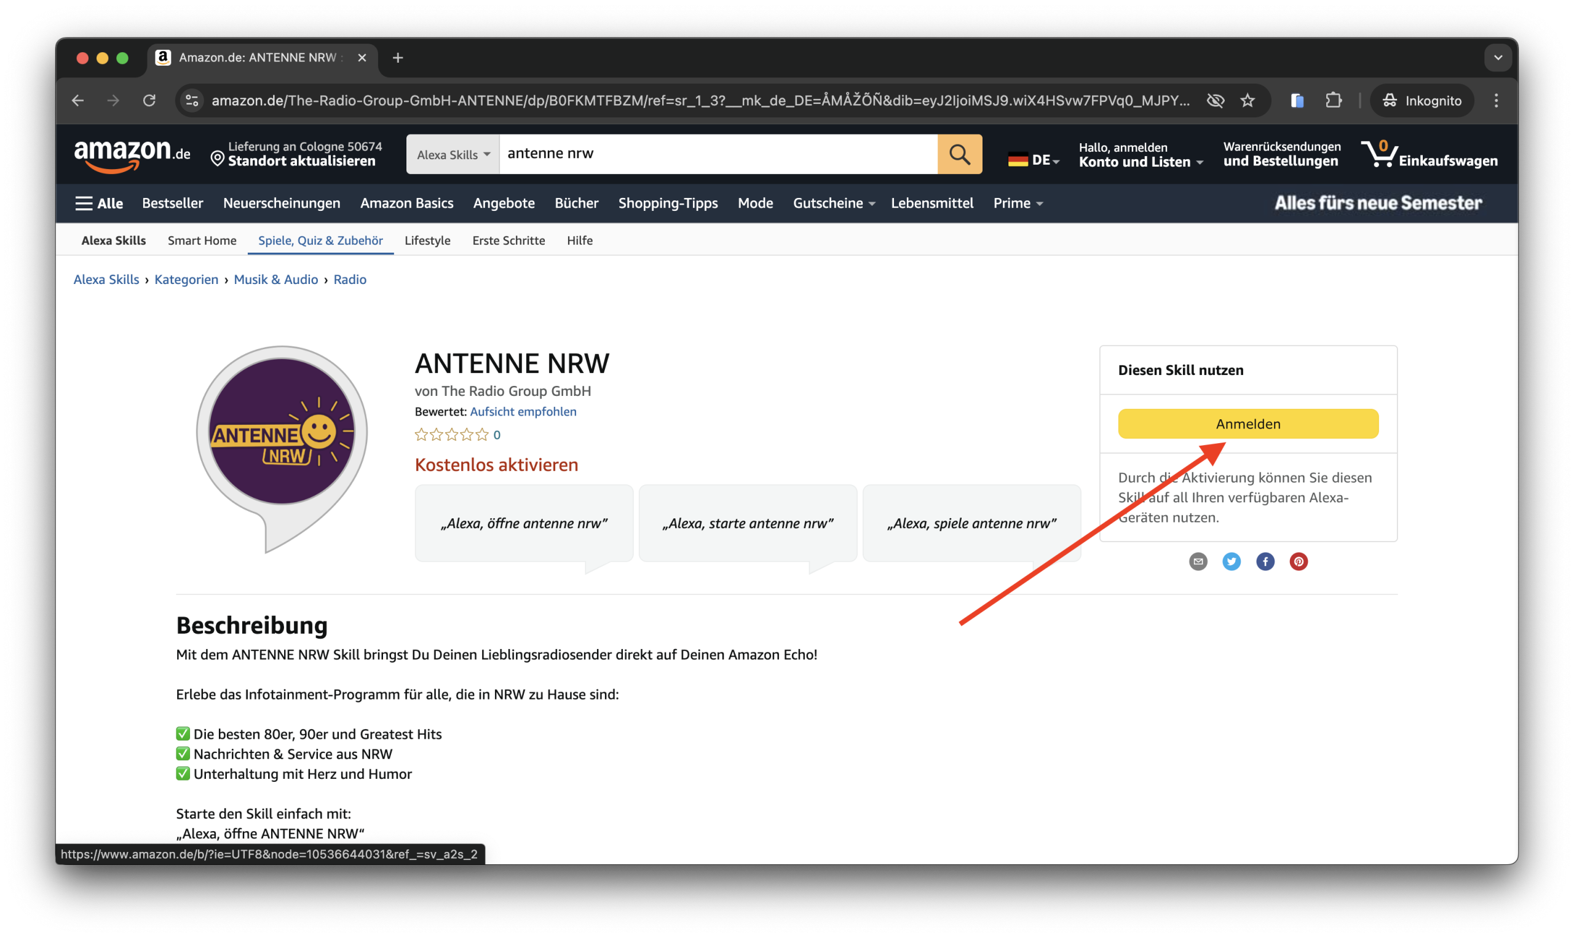Click the Beschreibung heading
Screen dimensions: 1574x938
coord(251,625)
